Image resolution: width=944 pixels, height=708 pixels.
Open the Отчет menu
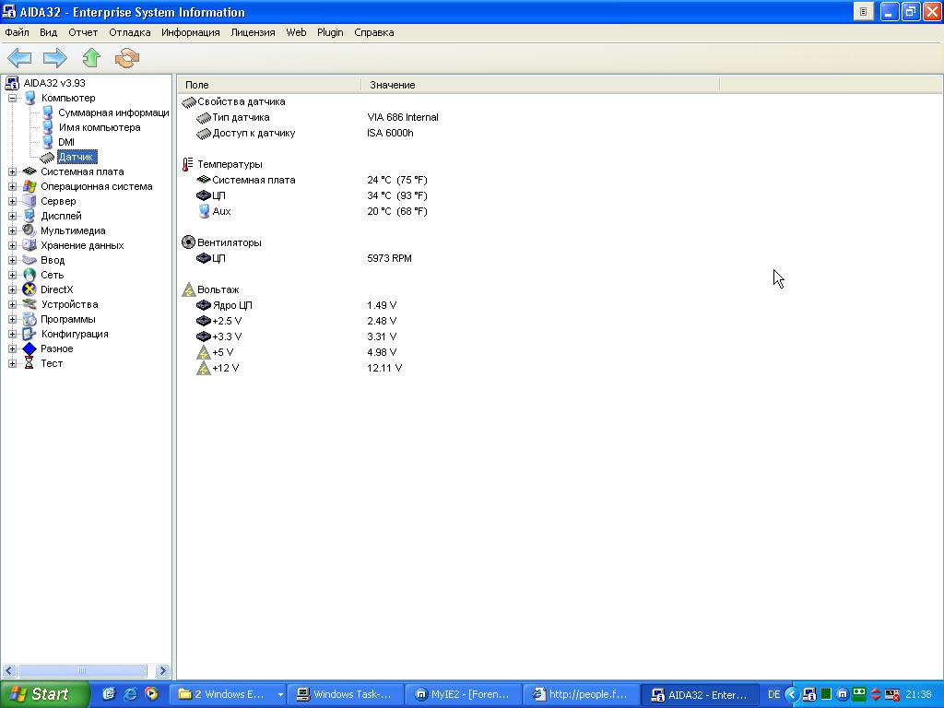coord(83,32)
